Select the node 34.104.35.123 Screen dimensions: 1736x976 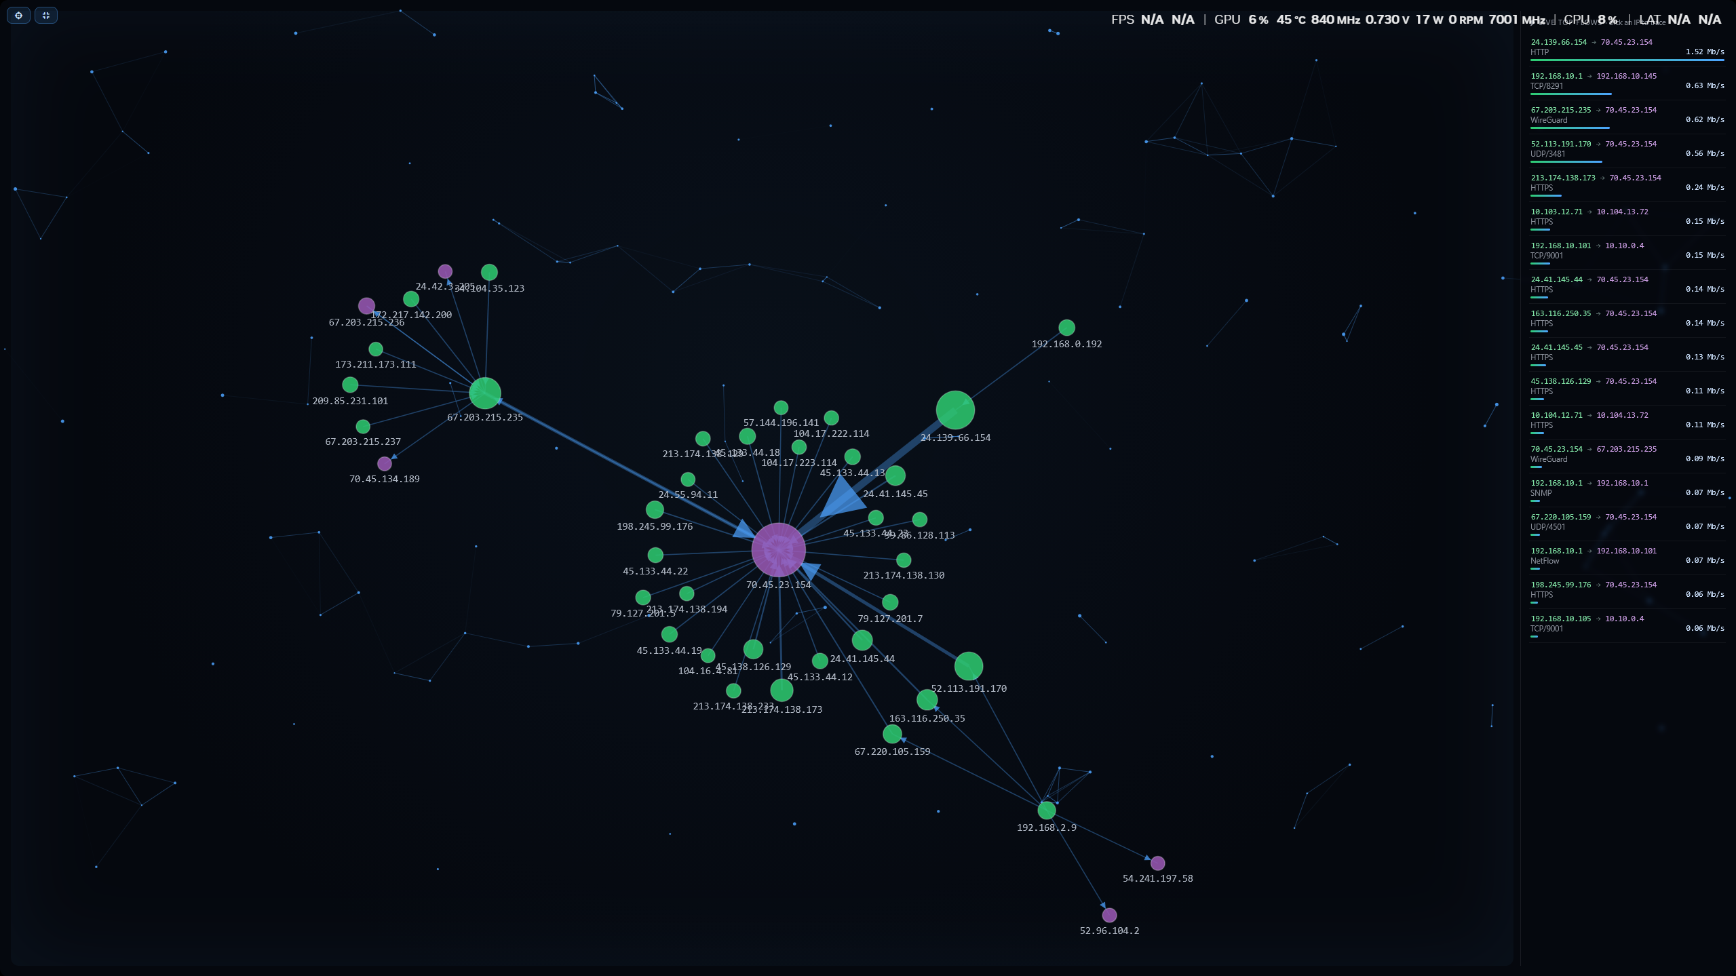click(x=489, y=272)
